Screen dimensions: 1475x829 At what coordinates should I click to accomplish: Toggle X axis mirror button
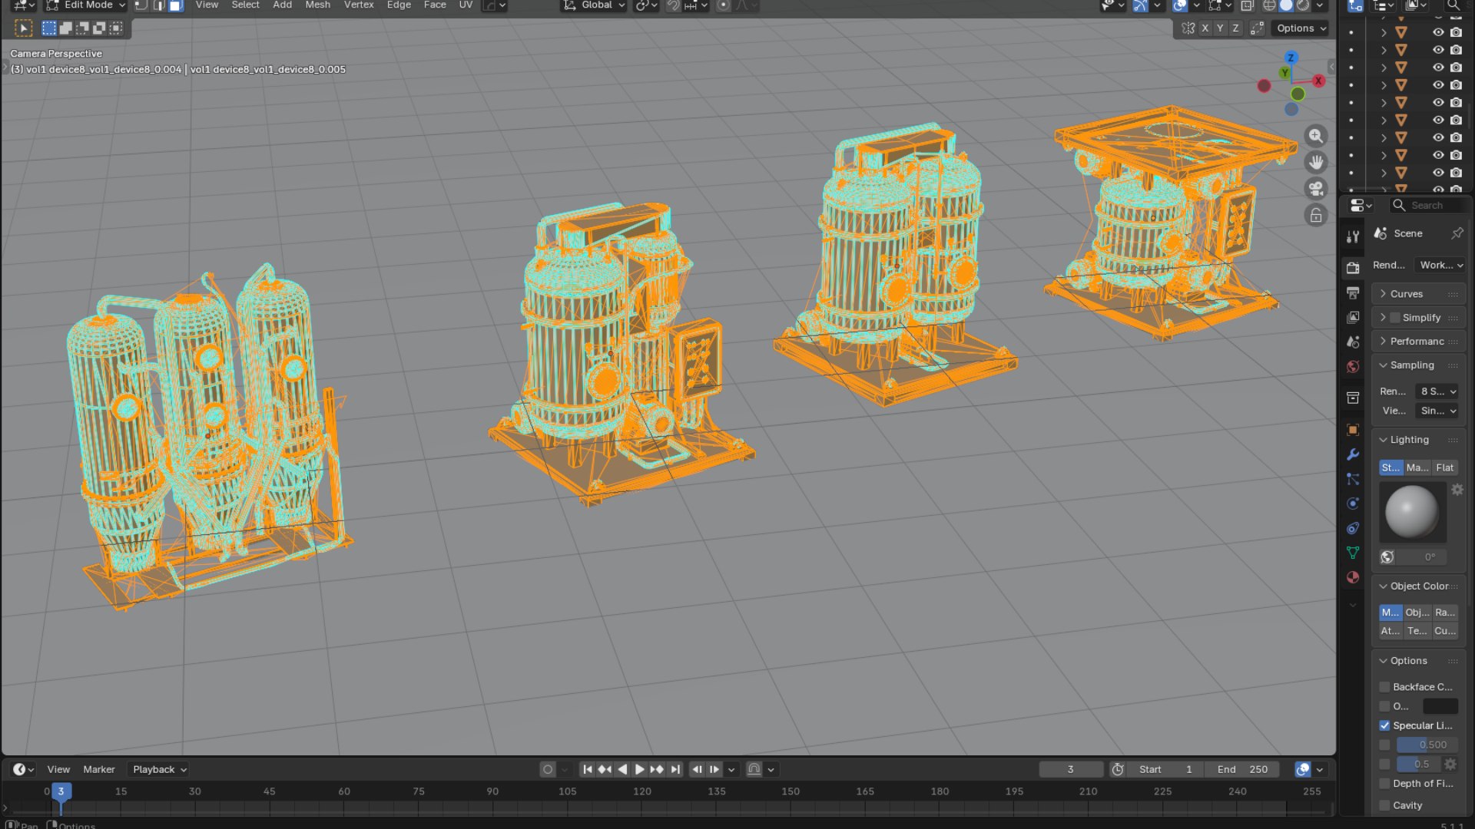click(x=1205, y=28)
